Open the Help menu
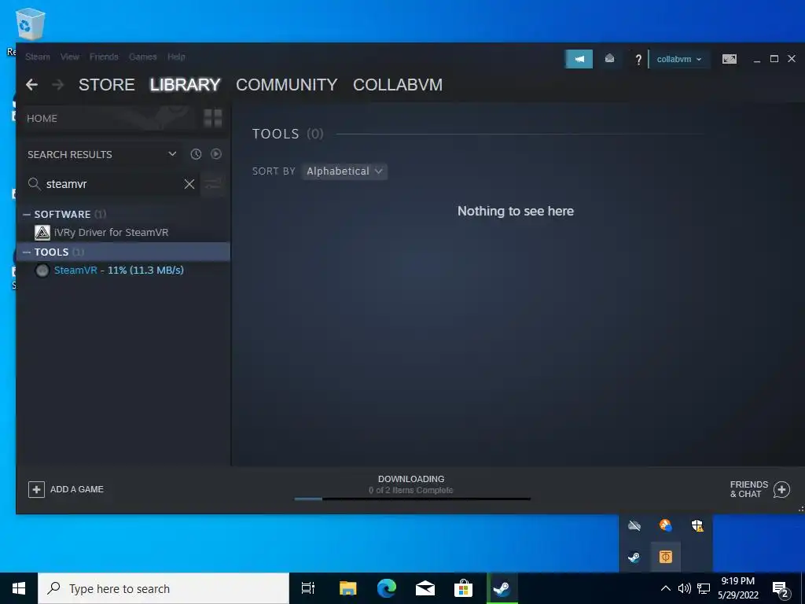 pos(176,57)
